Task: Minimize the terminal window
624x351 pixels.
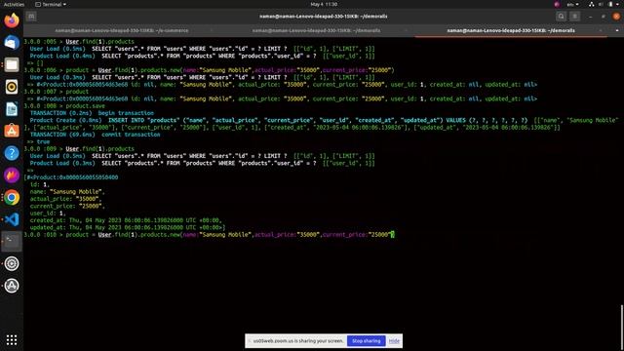Action: (590, 17)
